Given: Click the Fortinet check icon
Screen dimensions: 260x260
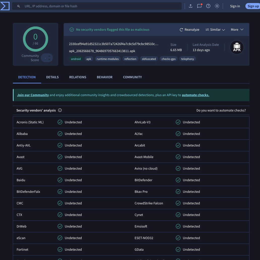Looking at the screenshot, I should tap(60, 249).
